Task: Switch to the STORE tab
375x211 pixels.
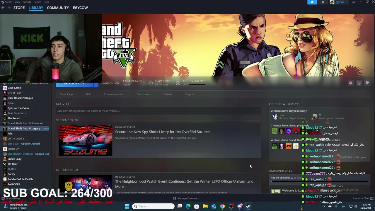Action: tap(19, 8)
